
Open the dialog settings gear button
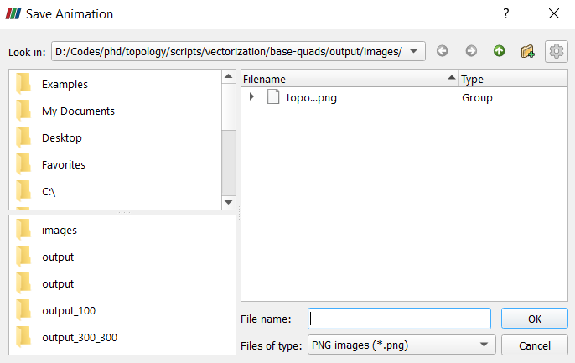click(556, 51)
